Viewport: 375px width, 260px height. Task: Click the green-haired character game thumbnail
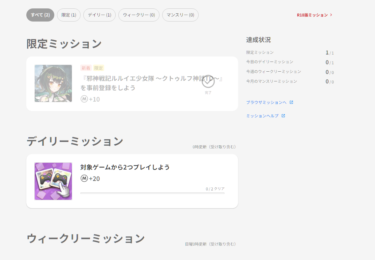point(53,83)
